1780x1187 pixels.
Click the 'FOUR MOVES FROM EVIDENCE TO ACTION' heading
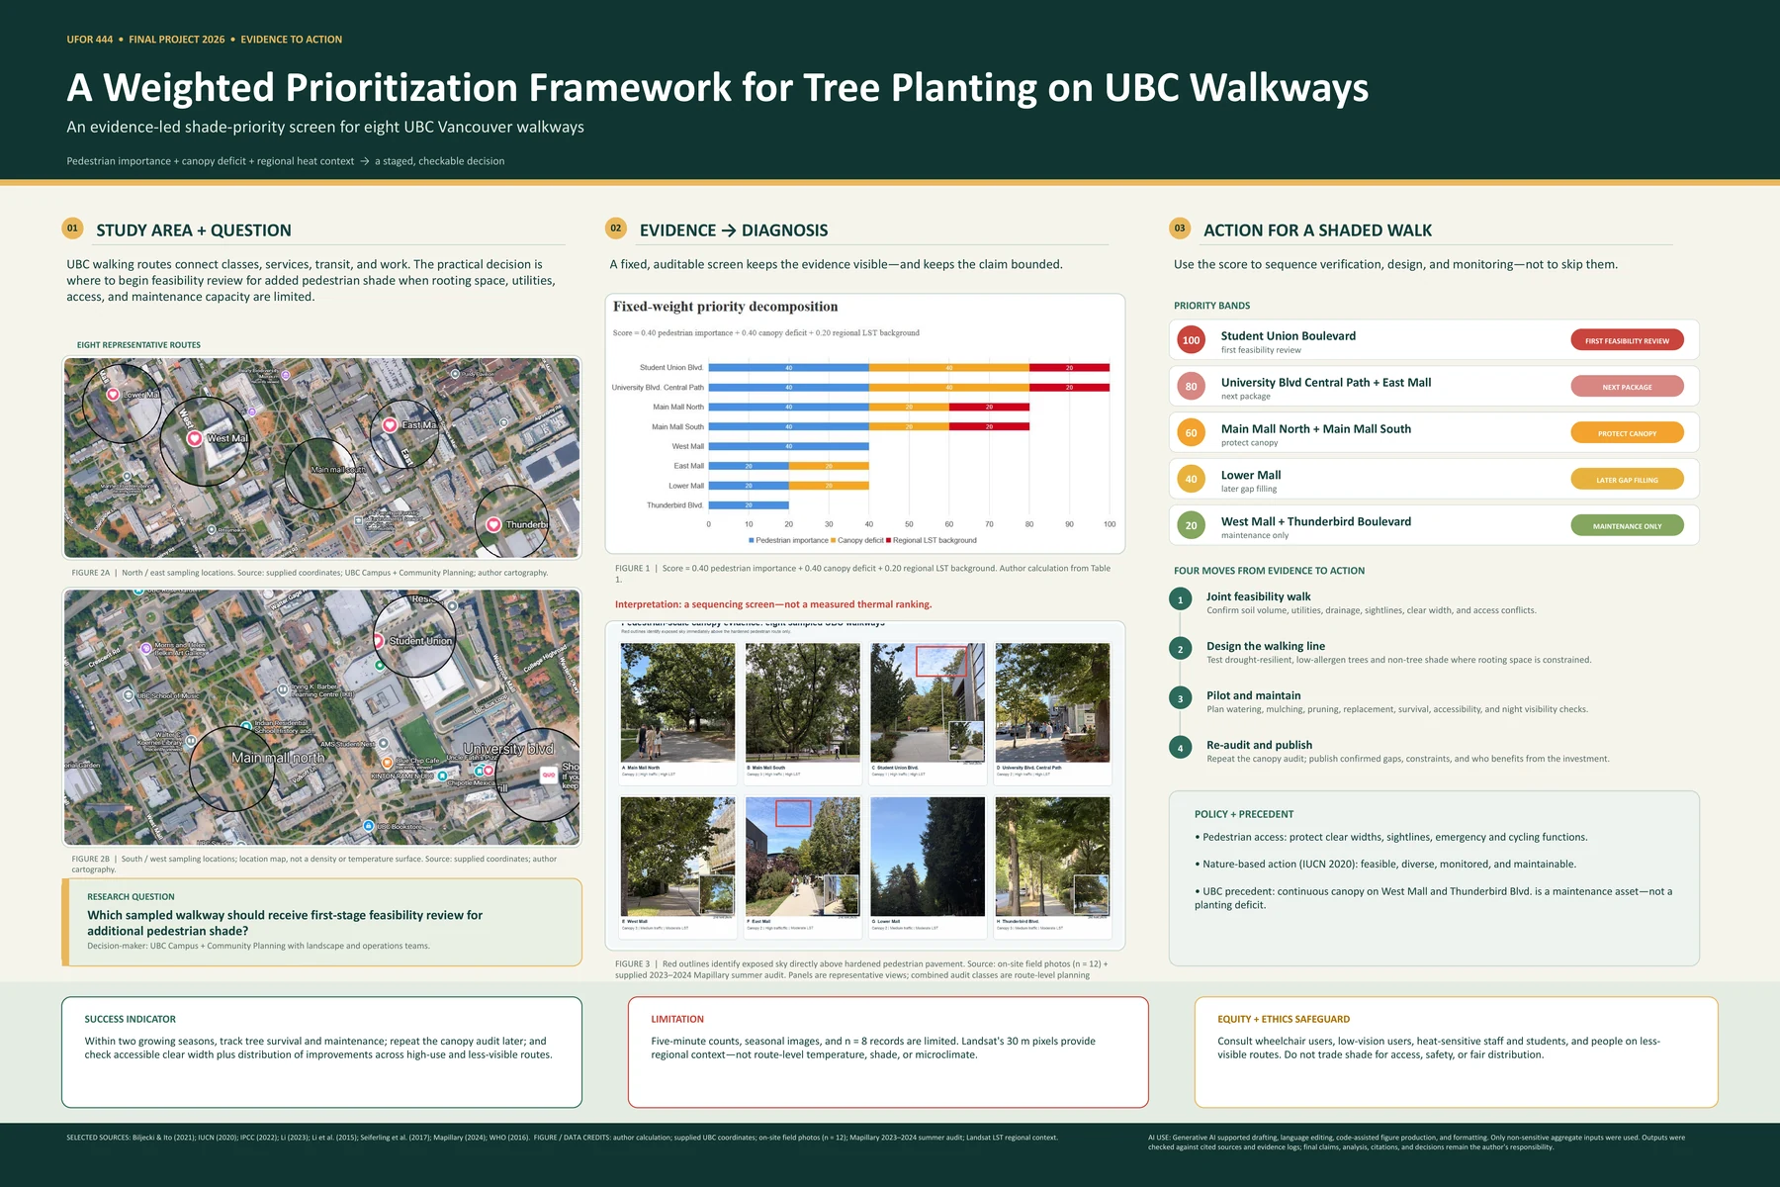[x=1269, y=571]
